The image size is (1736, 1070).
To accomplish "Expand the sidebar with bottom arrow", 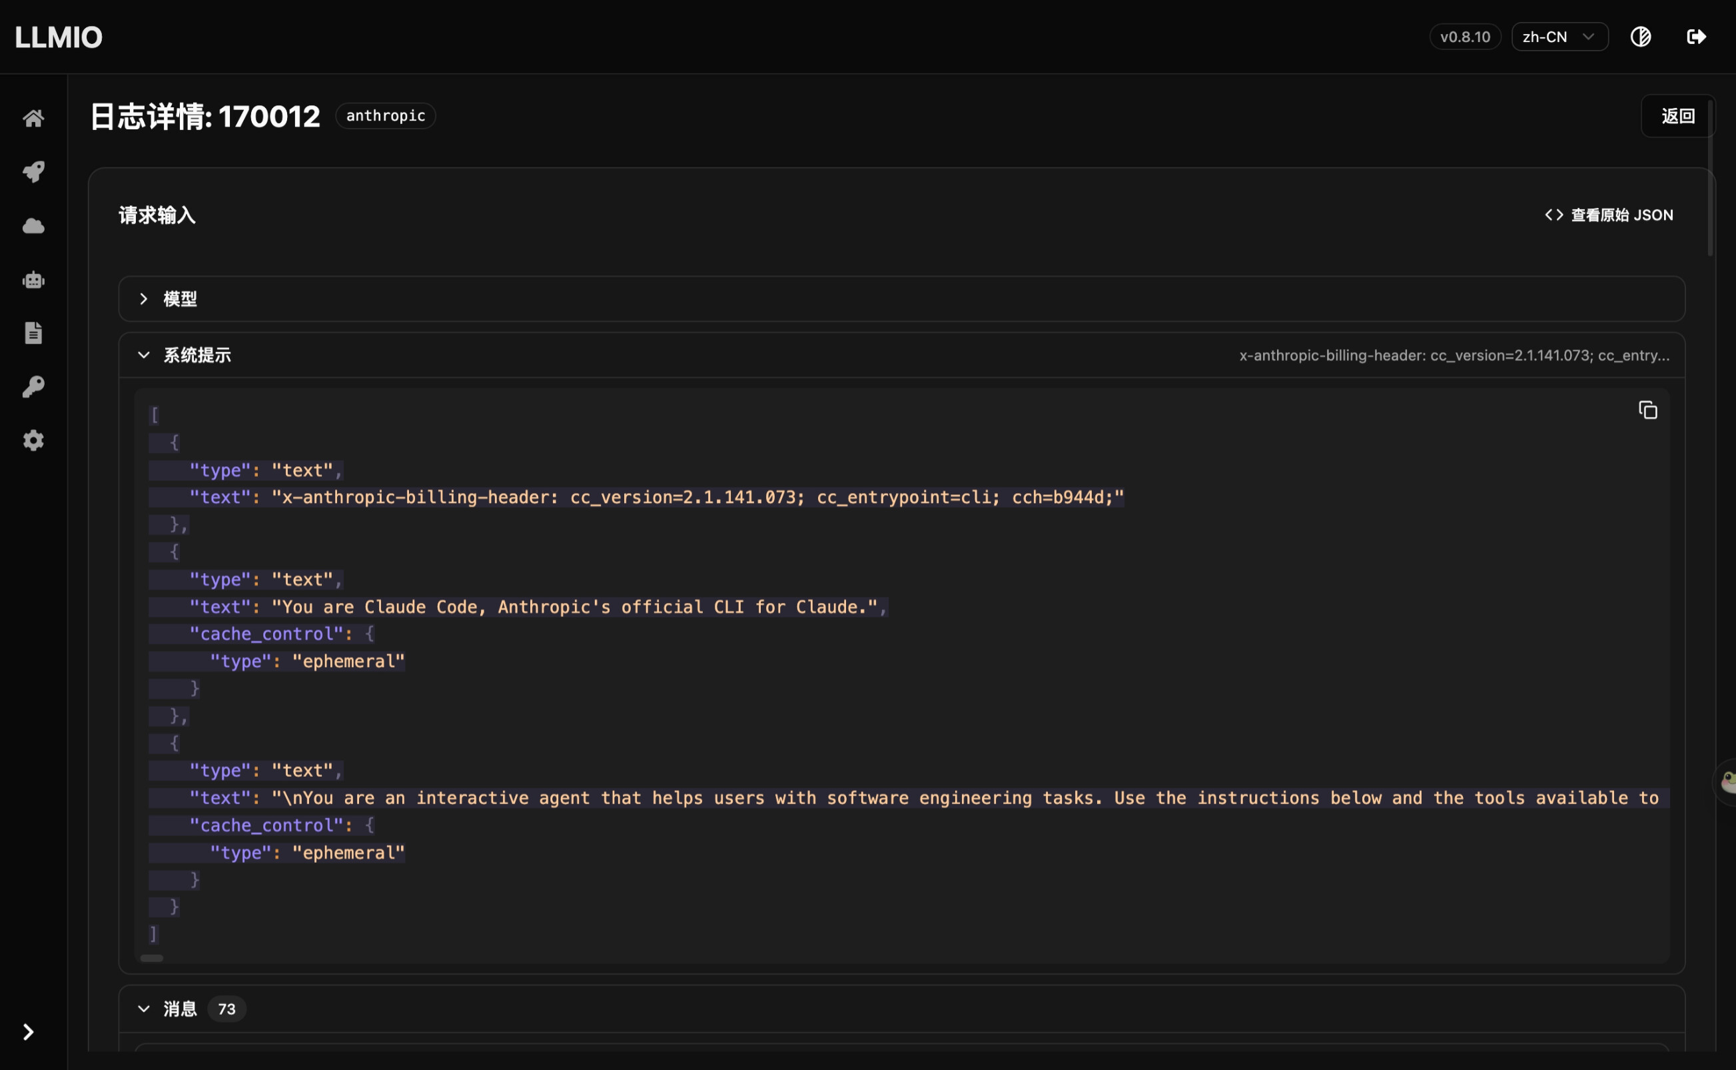I will [x=28, y=1032].
